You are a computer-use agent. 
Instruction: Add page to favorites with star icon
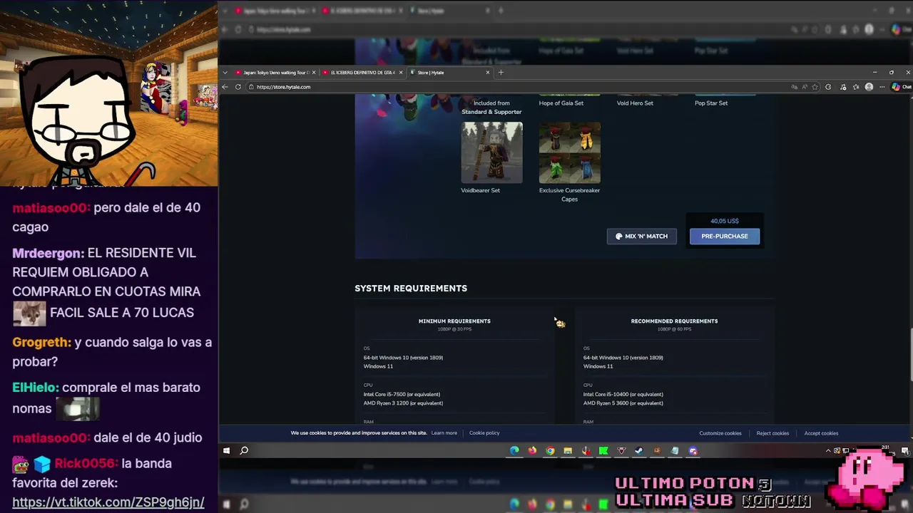coord(815,87)
